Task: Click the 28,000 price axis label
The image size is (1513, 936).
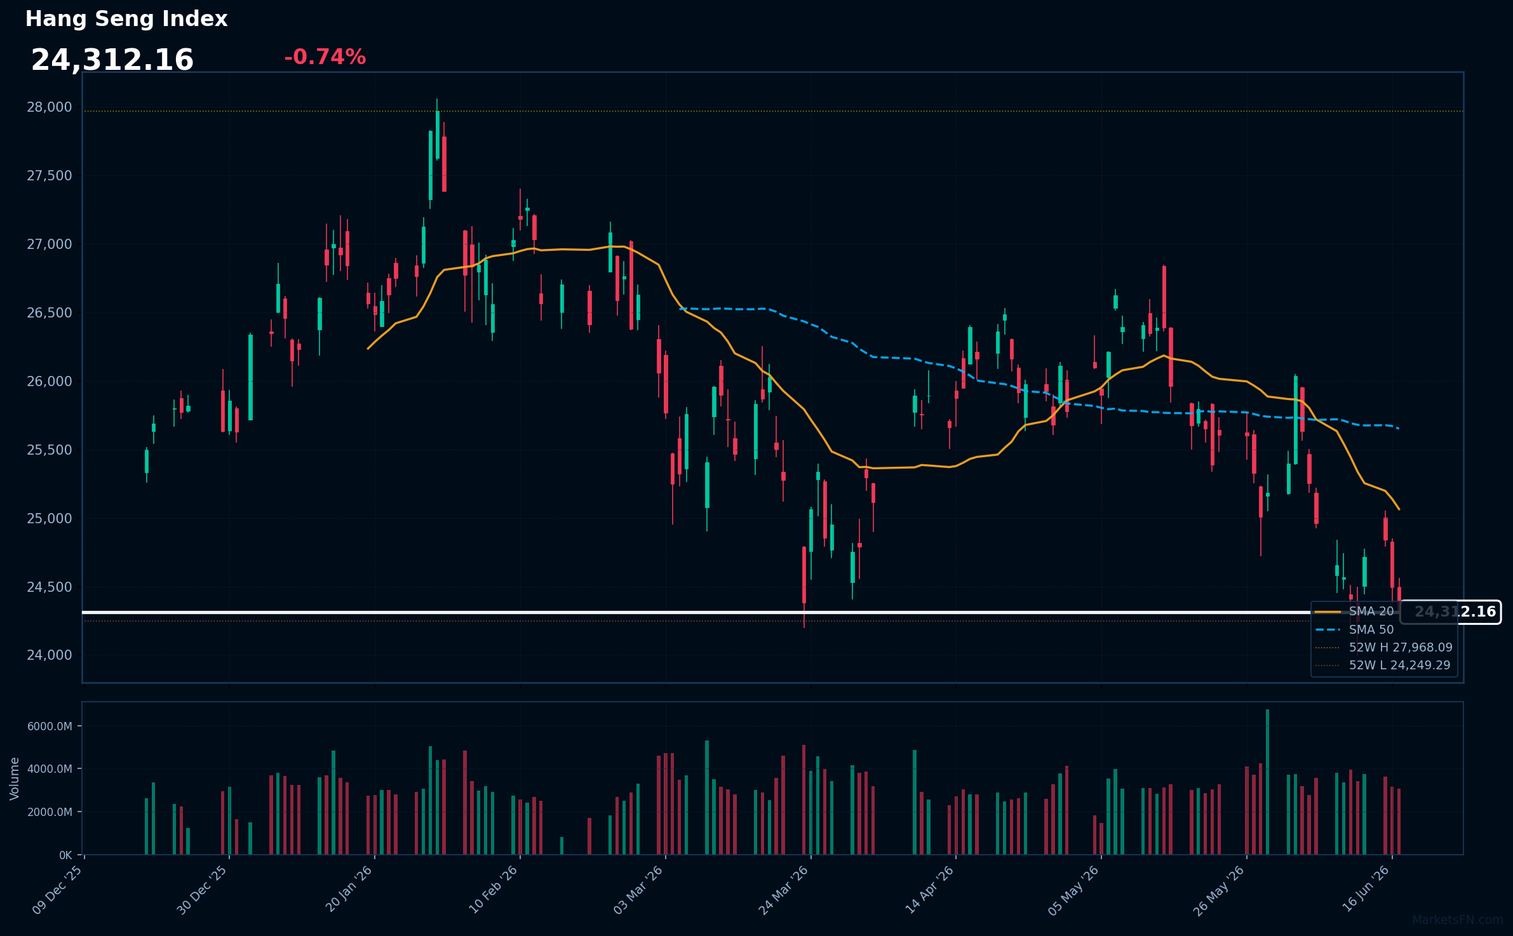Action: pos(50,107)
